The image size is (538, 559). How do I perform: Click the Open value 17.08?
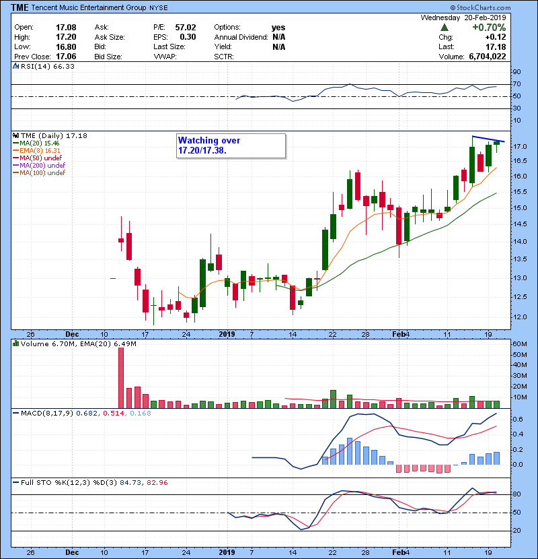click(x=66, y=28)
